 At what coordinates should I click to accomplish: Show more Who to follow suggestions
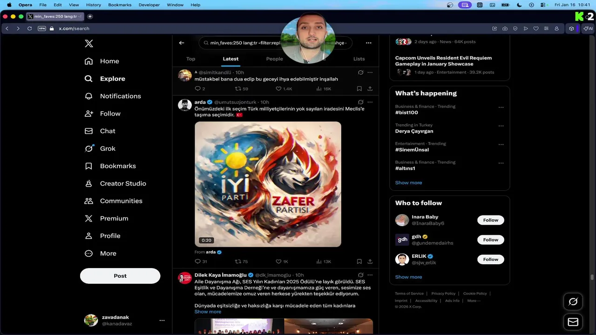coord(408,277)
